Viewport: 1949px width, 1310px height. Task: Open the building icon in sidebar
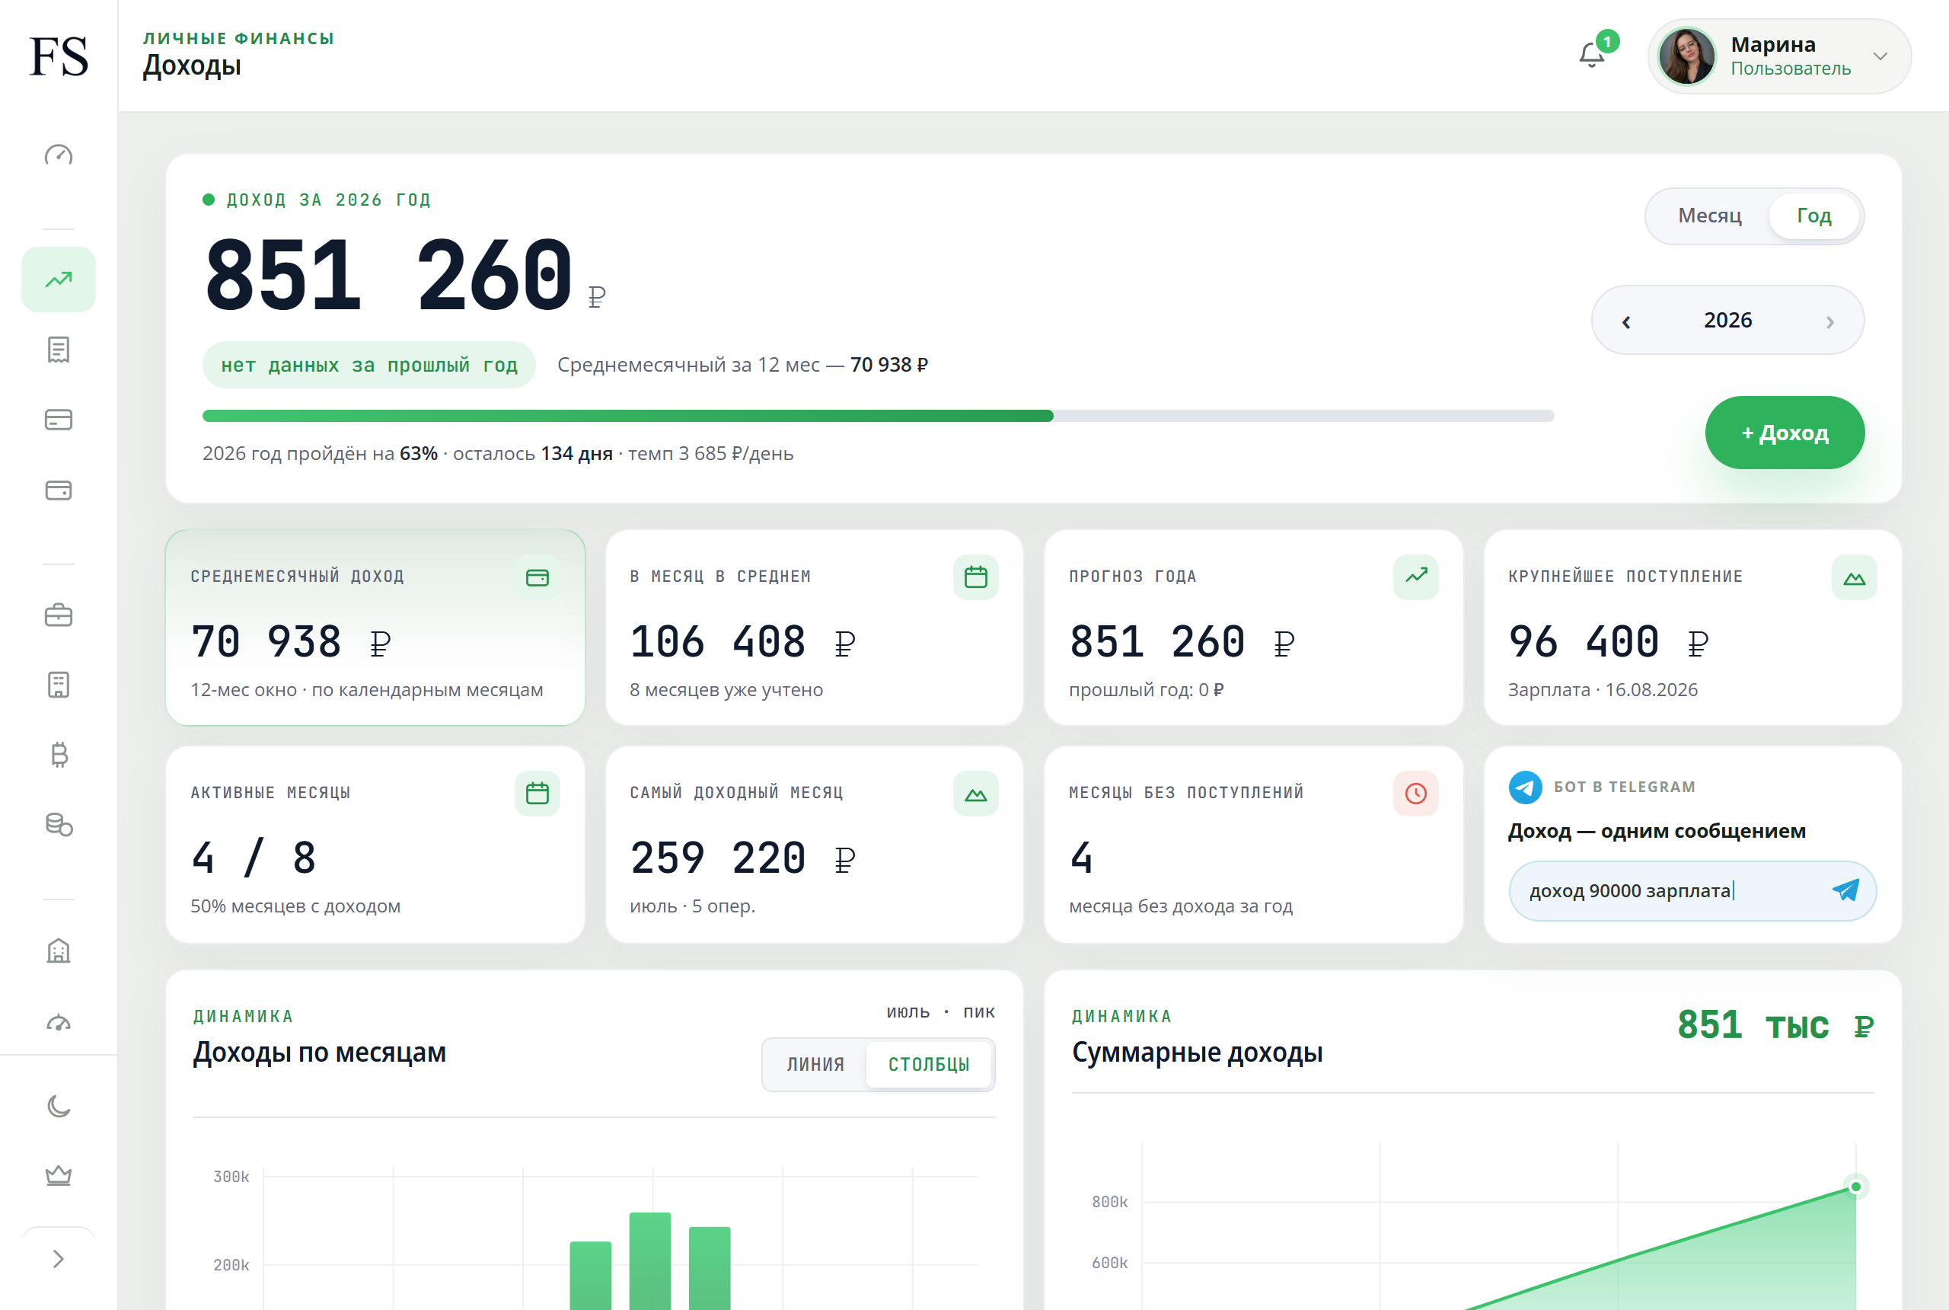pyautogui.click(x=59, y=951)
